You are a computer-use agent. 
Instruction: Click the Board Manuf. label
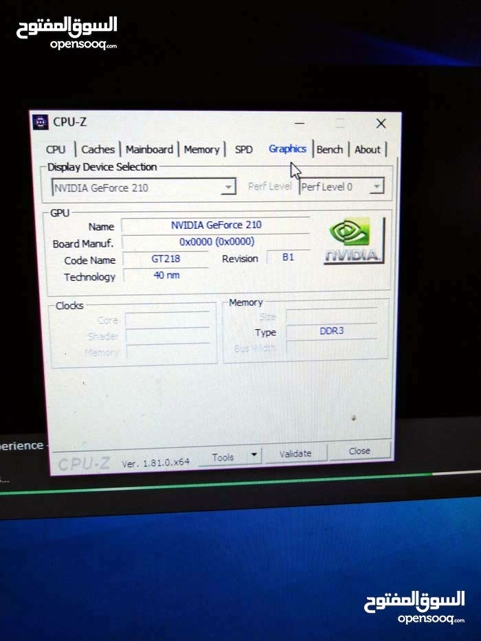(x=83, y=244)
